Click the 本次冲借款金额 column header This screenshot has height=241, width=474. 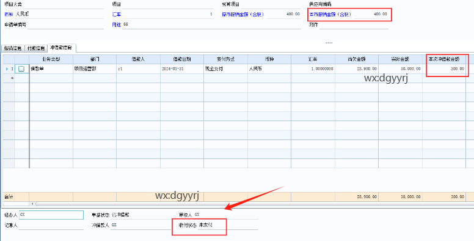[444, 59]
